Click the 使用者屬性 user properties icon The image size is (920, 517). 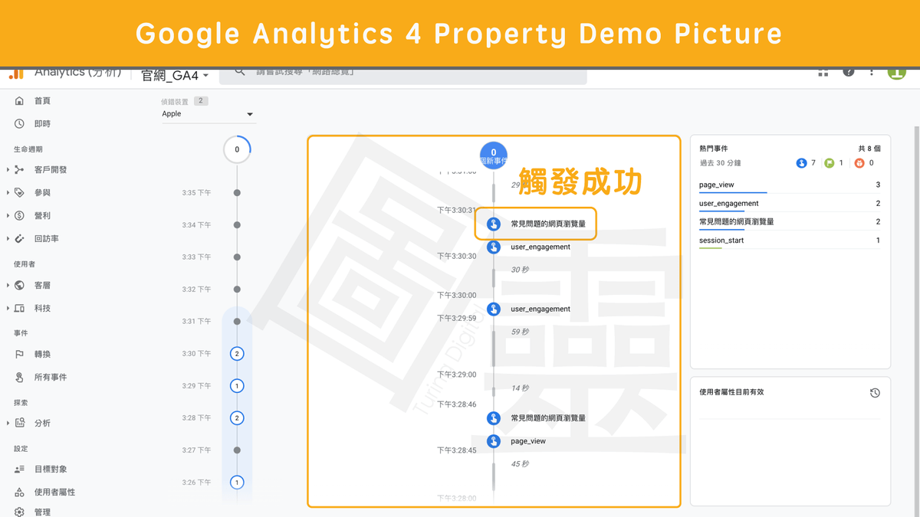(x=19, y=492)
